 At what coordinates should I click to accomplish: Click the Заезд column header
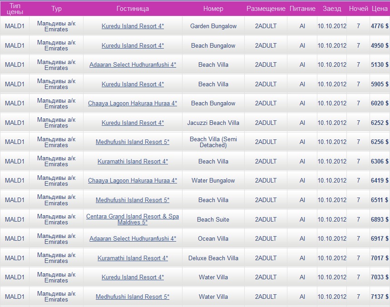click(x=332, y=9)
